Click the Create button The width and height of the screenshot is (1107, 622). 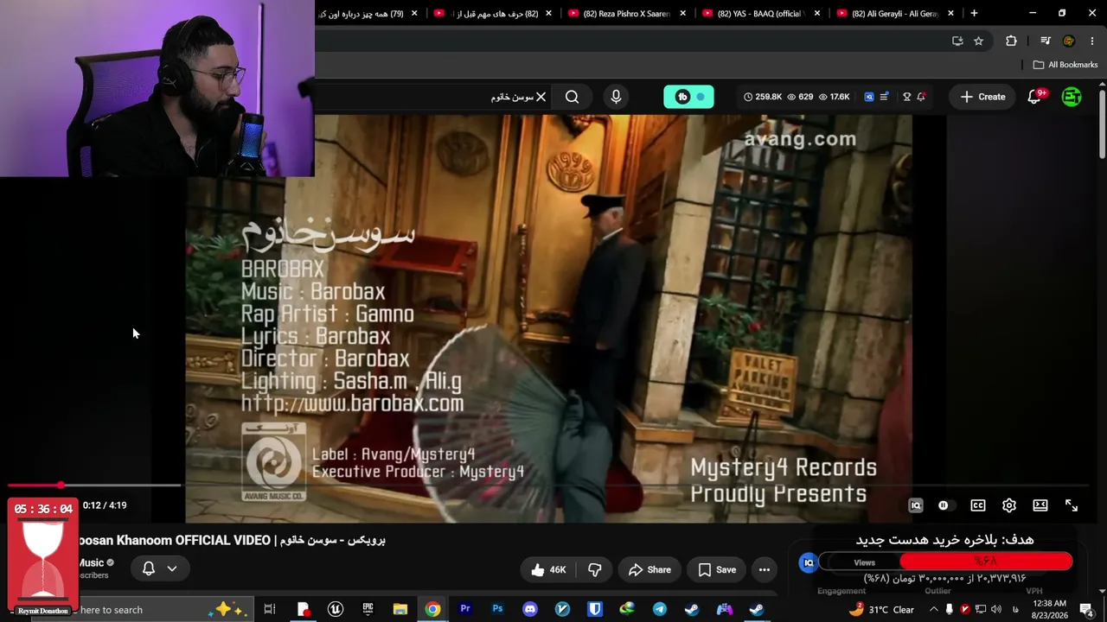pos(982,97)
